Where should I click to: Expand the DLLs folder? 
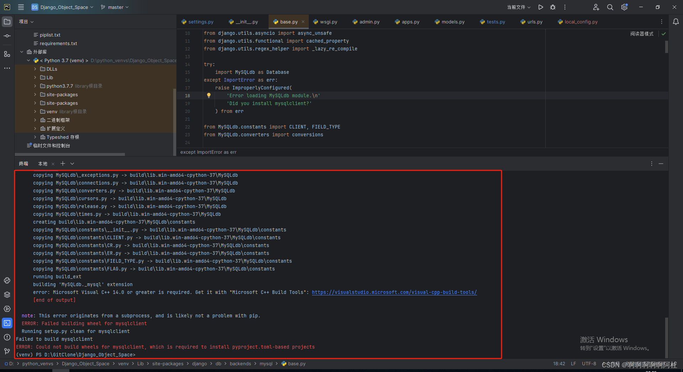click(35, 69)
